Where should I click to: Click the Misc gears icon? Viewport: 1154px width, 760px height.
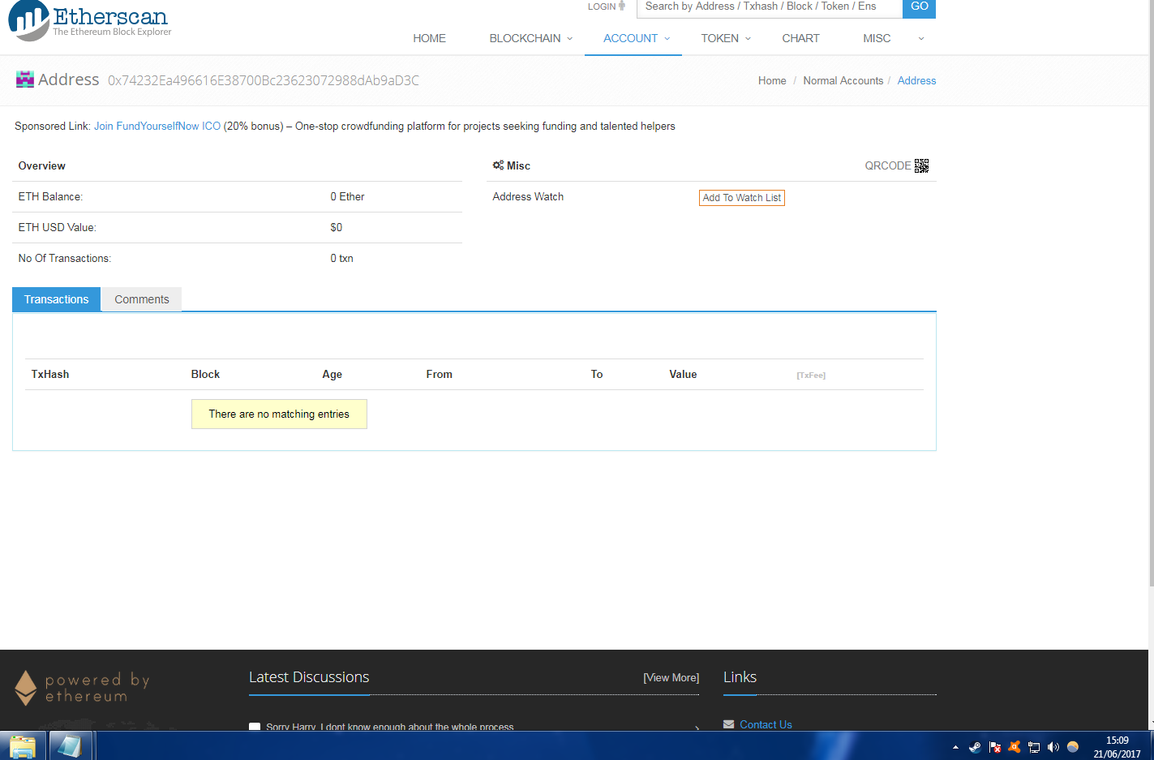pos(498,165)
